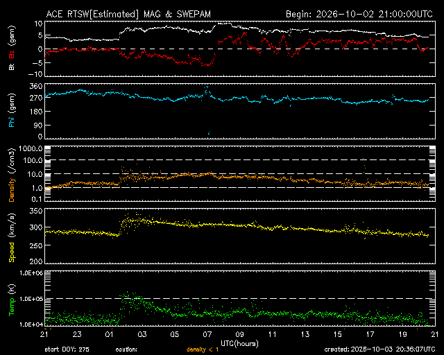
Task: Click the yellow 'Speed (km/s)' axis label
Action: point(12,238)
